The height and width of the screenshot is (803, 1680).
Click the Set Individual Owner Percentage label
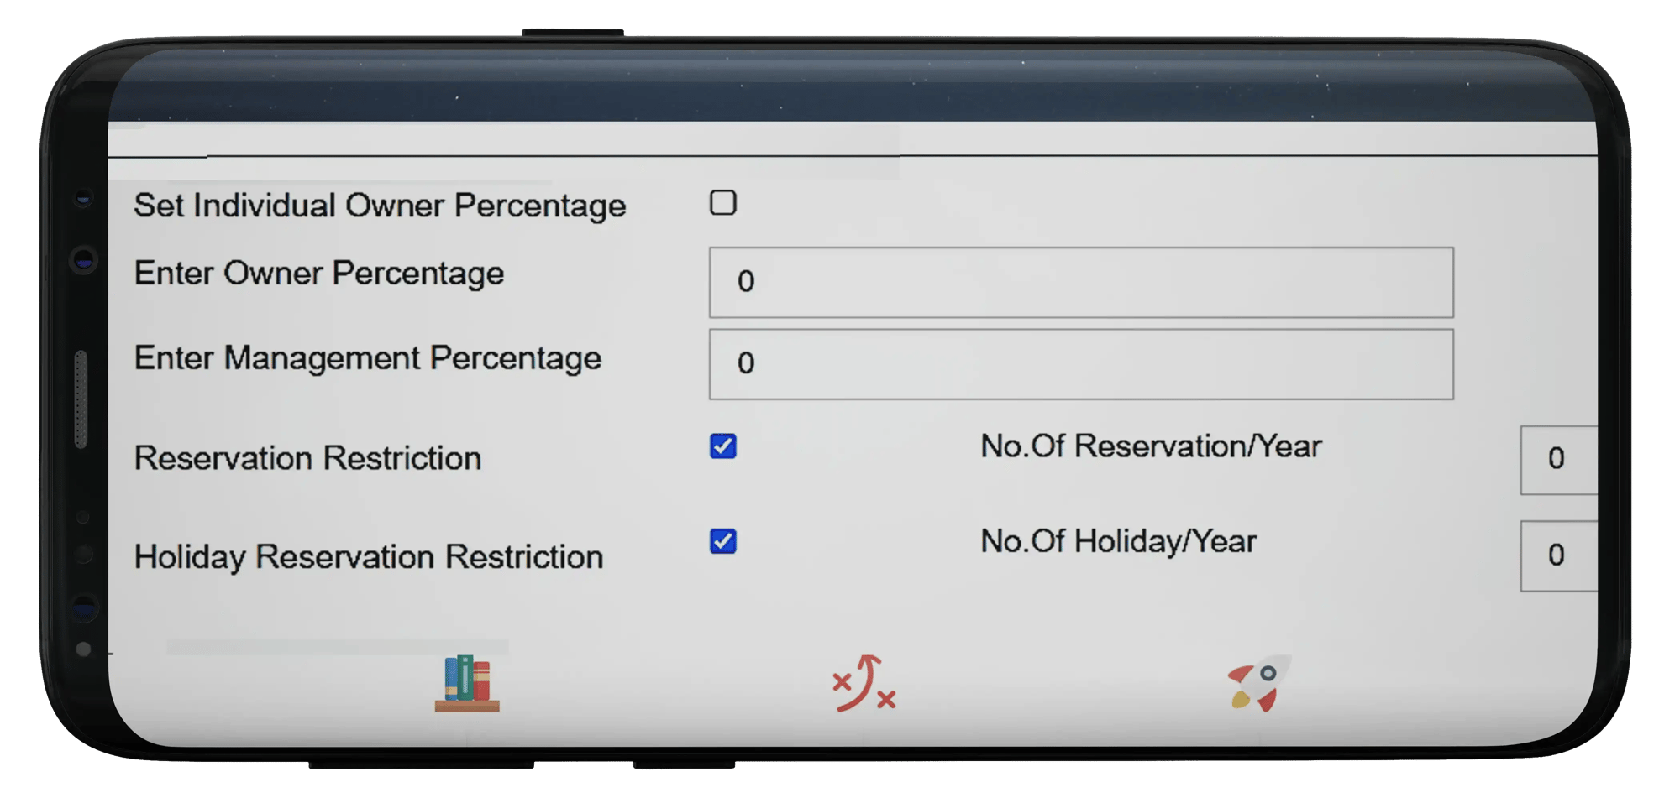pos(380,206)
